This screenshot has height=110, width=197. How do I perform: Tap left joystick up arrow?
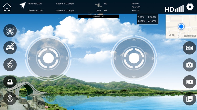click(48, 40)
